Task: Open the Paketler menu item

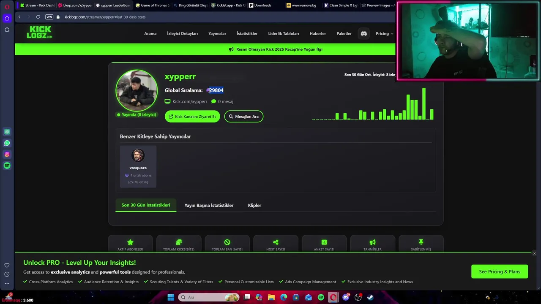Action: tap(344, 33)
